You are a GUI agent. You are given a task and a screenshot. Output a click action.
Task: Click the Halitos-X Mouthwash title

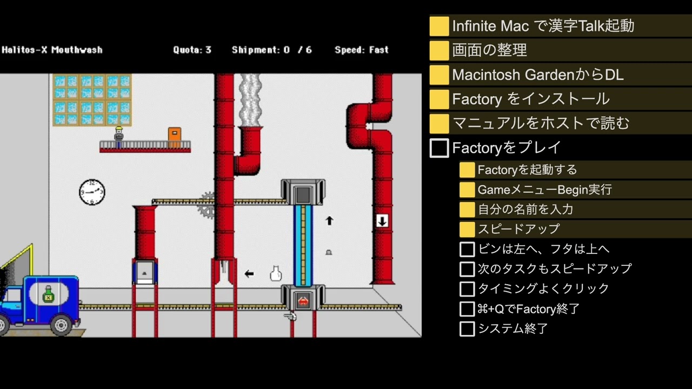52,50
